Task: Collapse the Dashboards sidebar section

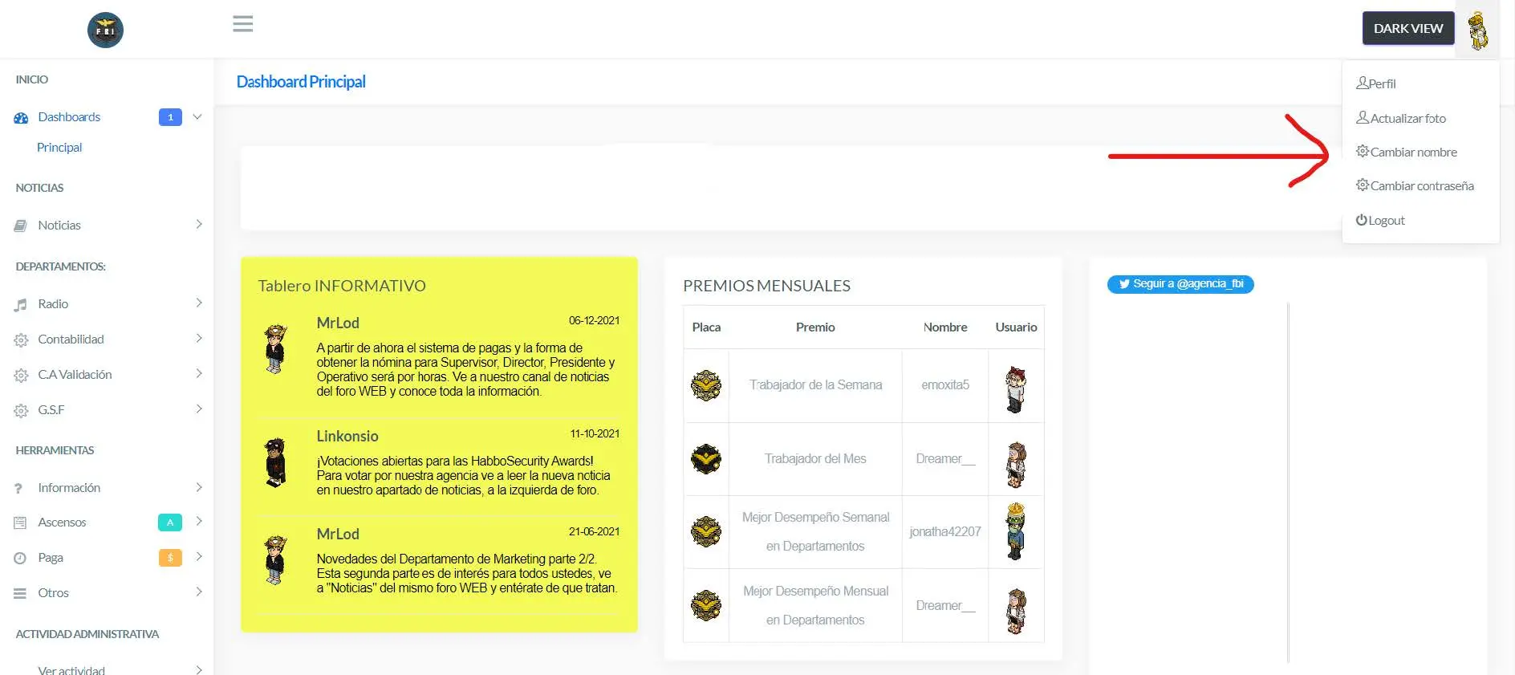Action: 197,117
